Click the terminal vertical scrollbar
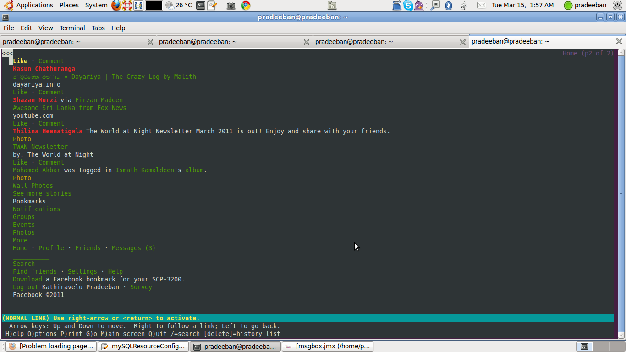Viewport: 626px width, 352px height. click(621, 194)
